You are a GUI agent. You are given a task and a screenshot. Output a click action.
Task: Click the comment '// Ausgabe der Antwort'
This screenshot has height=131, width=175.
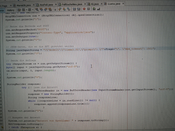coord(24,118)
